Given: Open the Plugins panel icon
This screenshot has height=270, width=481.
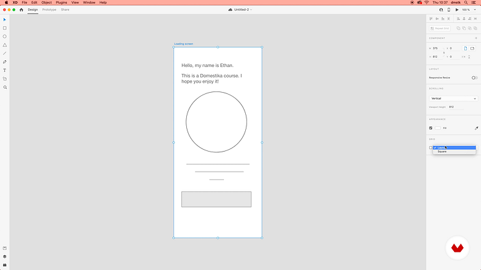Looking at the screenshot, I should click(4, 265).
